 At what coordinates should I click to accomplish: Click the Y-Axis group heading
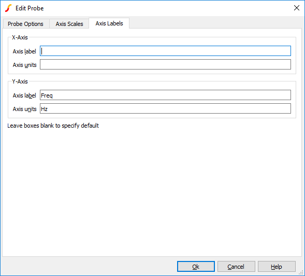pos(20,81)
